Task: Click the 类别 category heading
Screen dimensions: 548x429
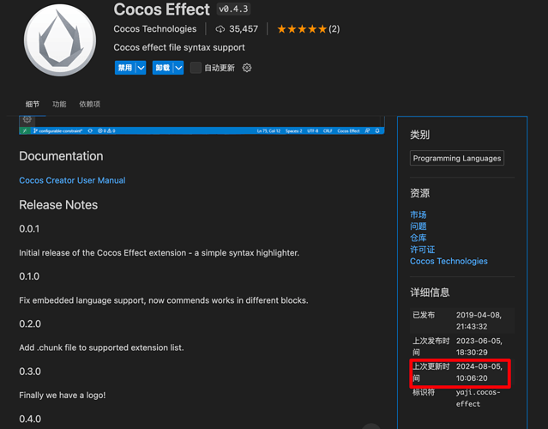Action: point(419,135)
